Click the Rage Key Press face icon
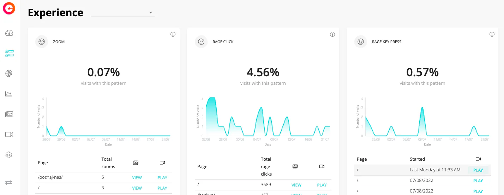This screenshot has height=195, width=504. pos(361,42)
